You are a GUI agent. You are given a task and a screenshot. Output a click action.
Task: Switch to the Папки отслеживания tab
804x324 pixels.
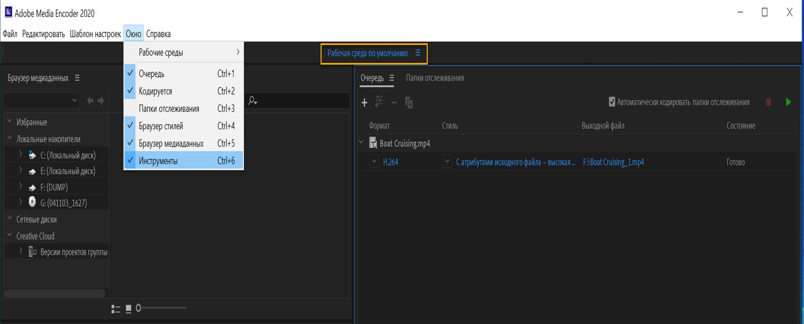[435, 78]
